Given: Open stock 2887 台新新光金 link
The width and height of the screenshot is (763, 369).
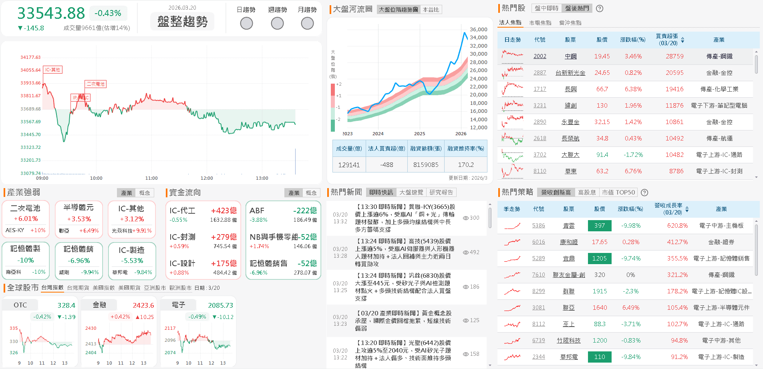Looking at the screenshot, I should (x=570, y=72).
